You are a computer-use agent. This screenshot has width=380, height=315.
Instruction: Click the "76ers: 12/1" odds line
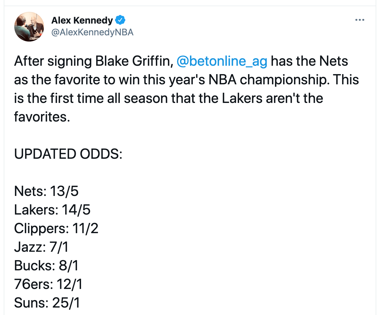pyautogui.click(x=48, y=284)
